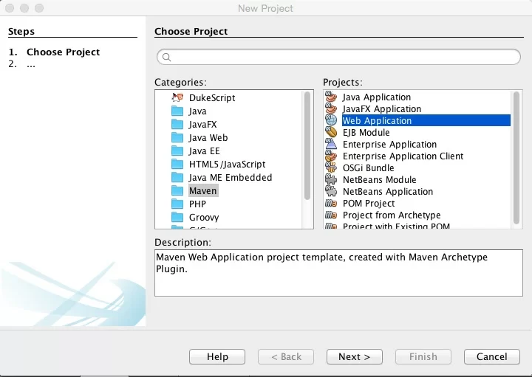Click the PHP category folder icon
Image resolution: width=532 pixels, height=377 pixels.
coord(177,204)
